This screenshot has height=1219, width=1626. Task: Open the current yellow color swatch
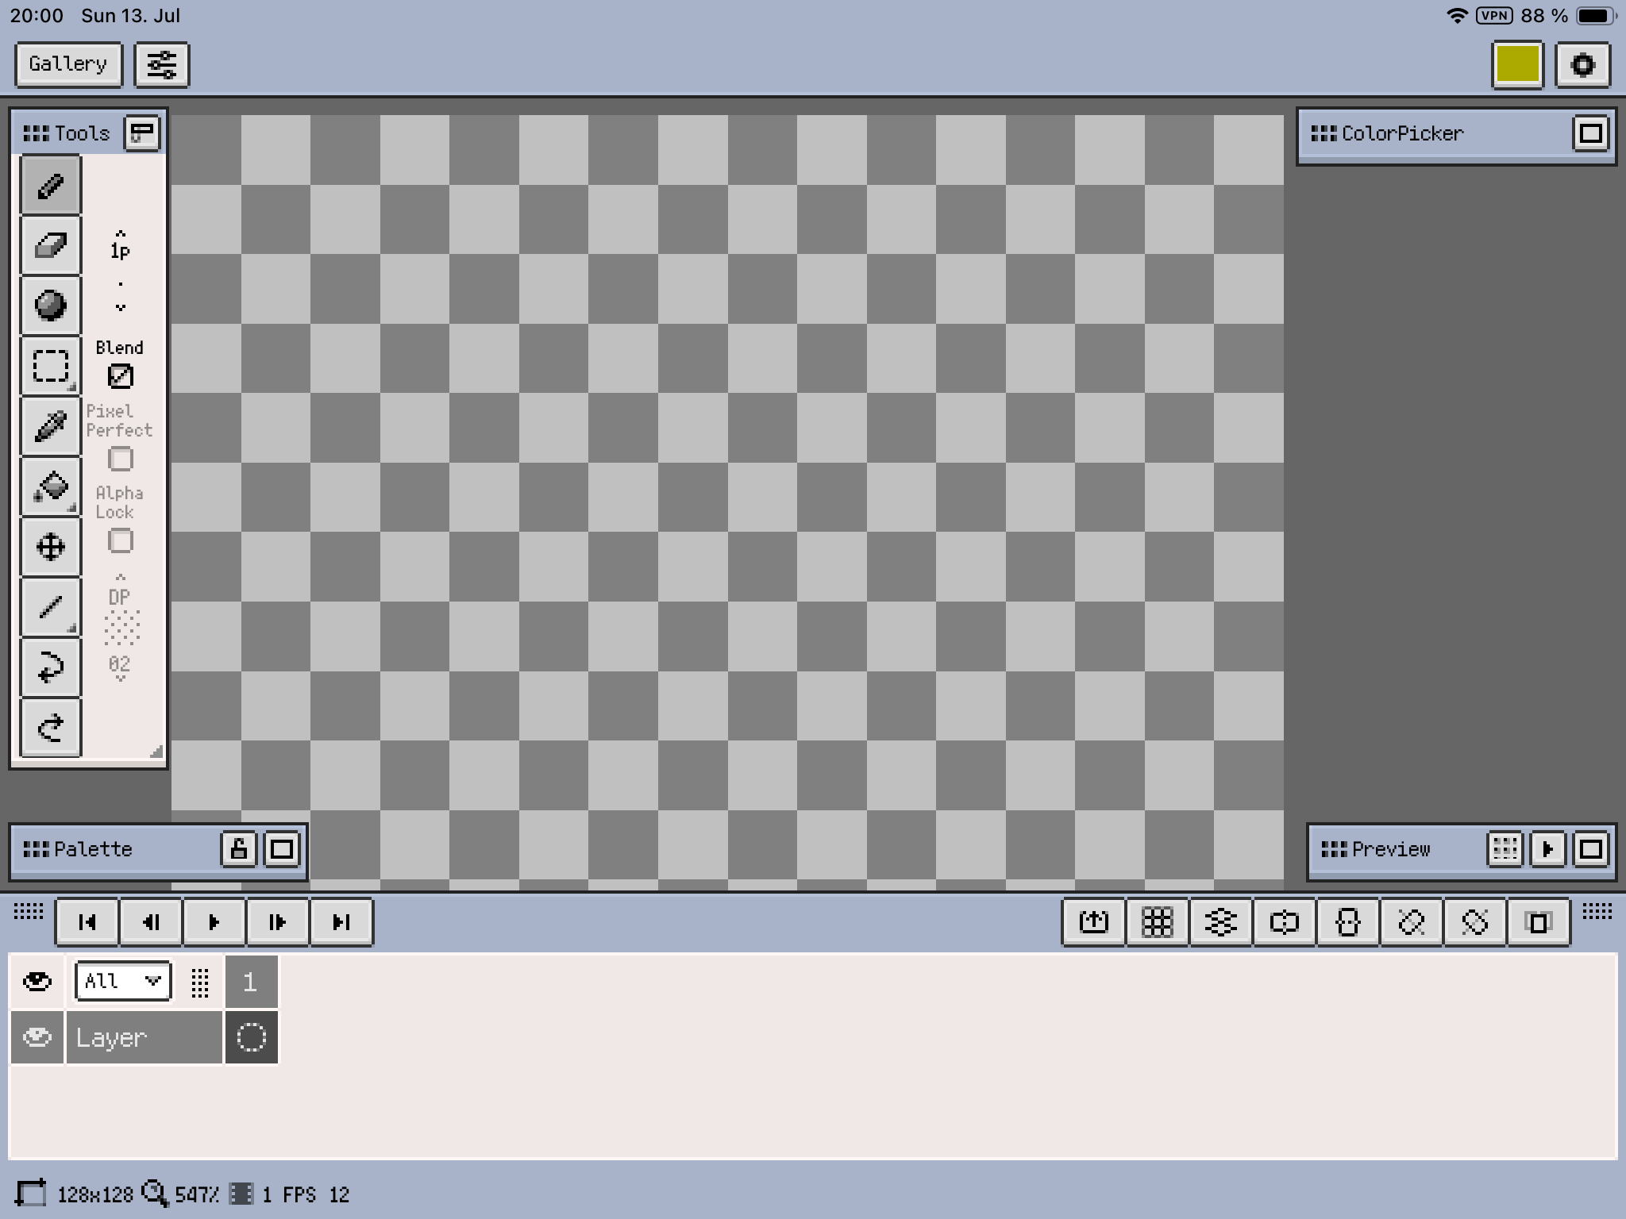tap(1517, 64)
